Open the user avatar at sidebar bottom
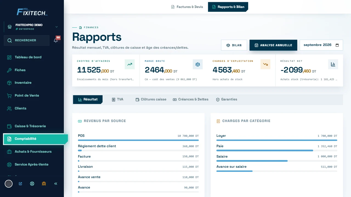Screen dimensions: 351x197 pos(9,184)
